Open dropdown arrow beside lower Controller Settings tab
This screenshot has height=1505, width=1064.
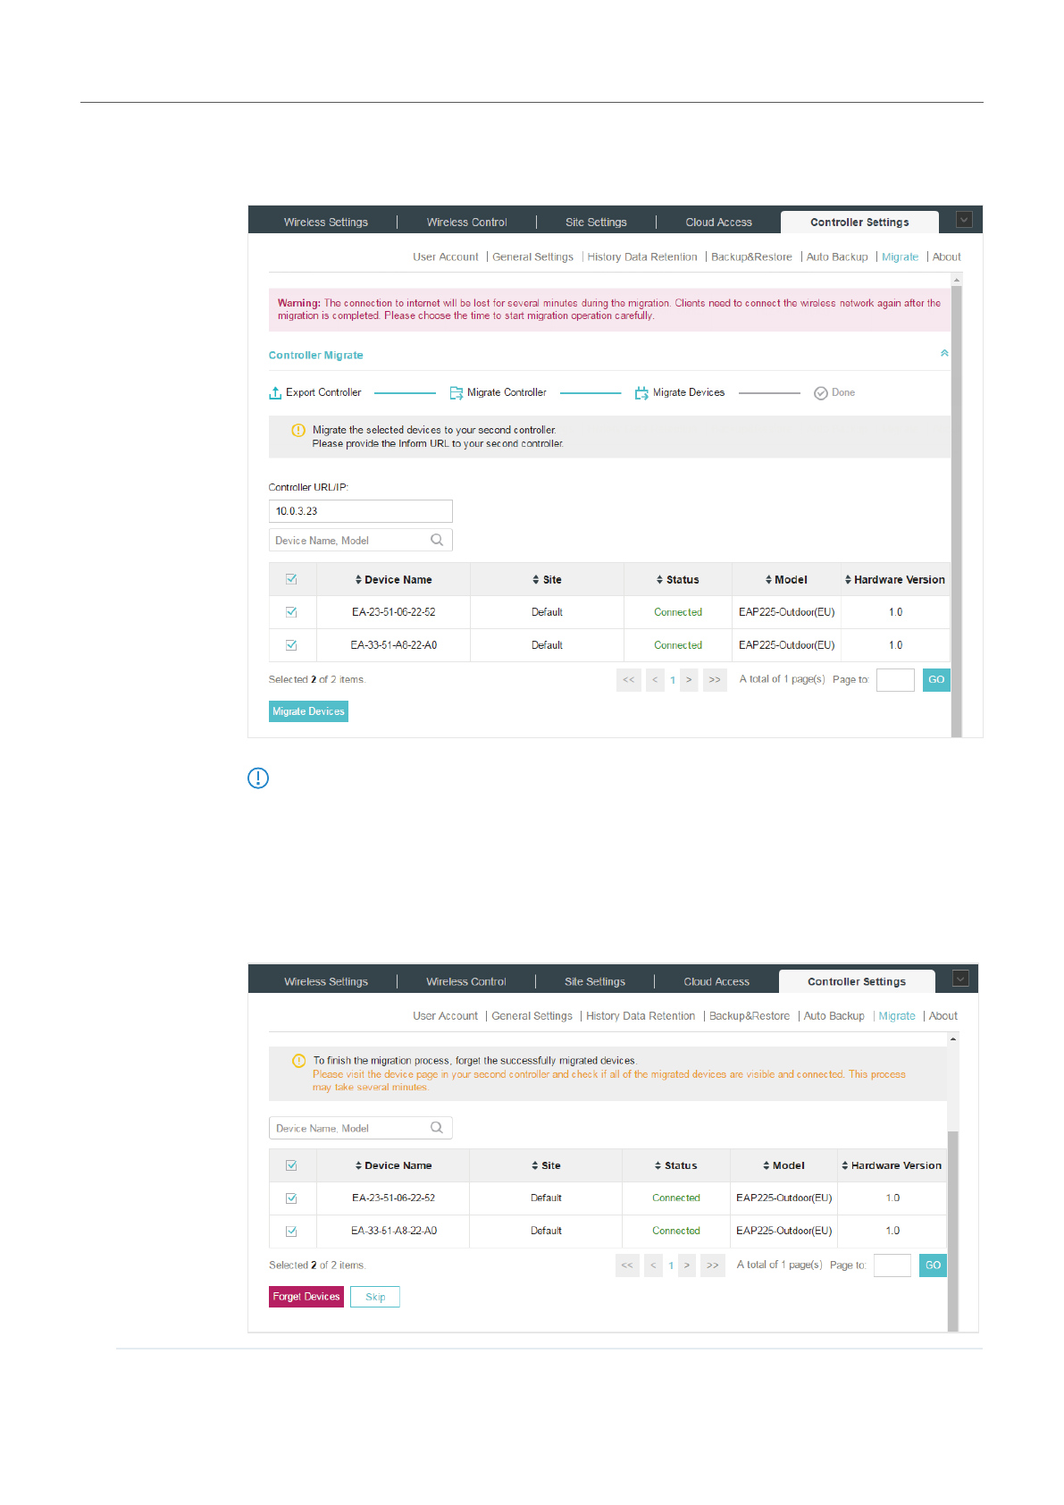click(x=960, y=979)
